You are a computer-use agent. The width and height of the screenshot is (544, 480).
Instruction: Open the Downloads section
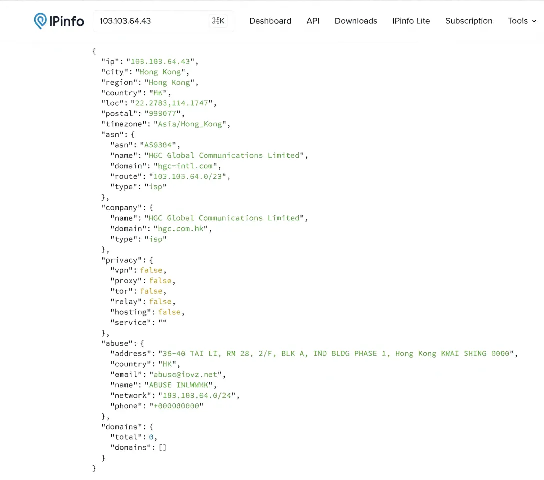pos(356,21)
